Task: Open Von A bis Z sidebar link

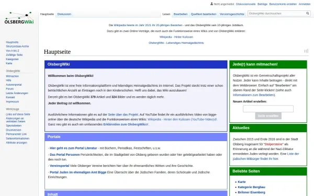Action: coord(13,51)
